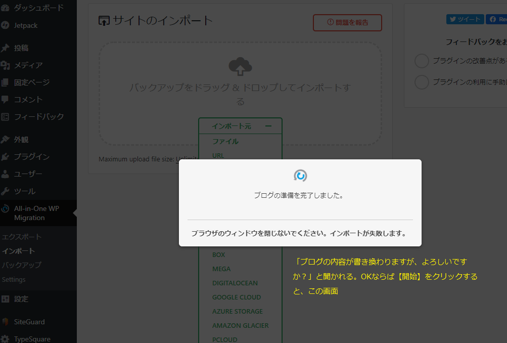Image resolution: width=507 pixels, height=343 pixels.
Task: Click the wrench icon beside ツール
Action: pyautogui.click(x=5, y=191)
